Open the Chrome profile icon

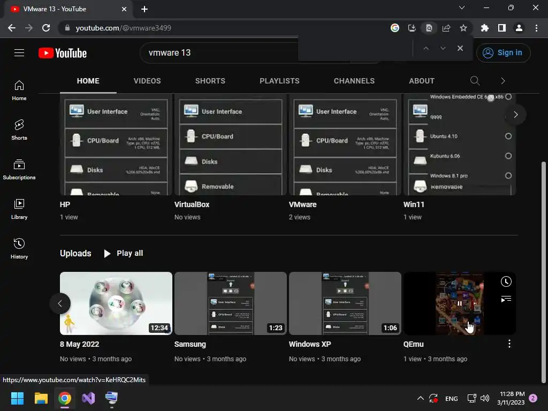[519, 28]
